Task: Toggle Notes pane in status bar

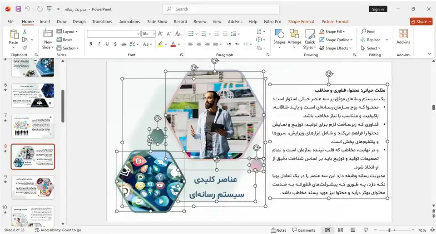Action: pos(278,230)
